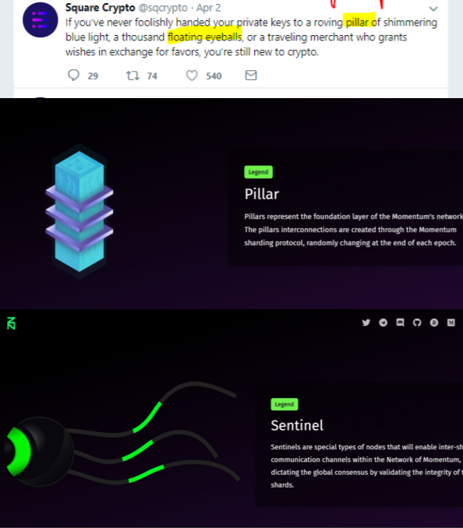Click the green Zenon logo
This screenshot has width=463, height=528.
coord(11,323)
